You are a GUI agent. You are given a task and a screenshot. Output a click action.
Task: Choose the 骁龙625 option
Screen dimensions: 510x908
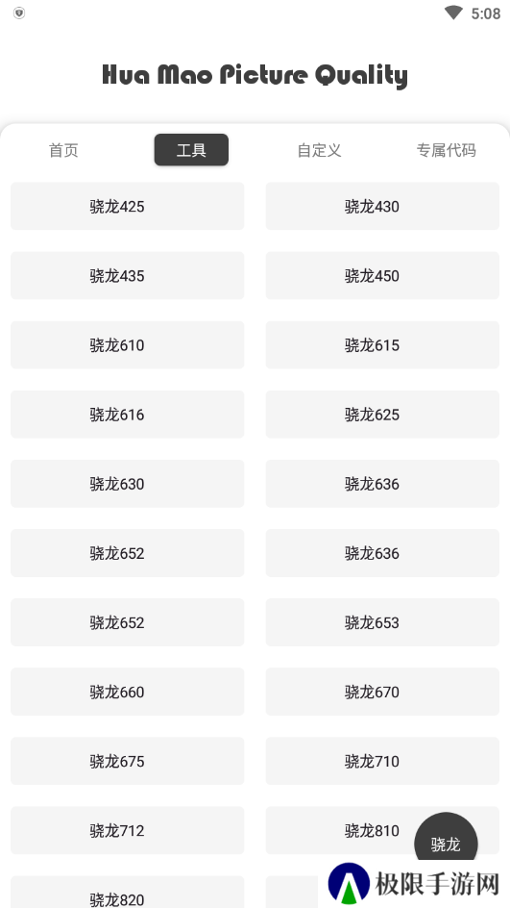tap(382, 414)
